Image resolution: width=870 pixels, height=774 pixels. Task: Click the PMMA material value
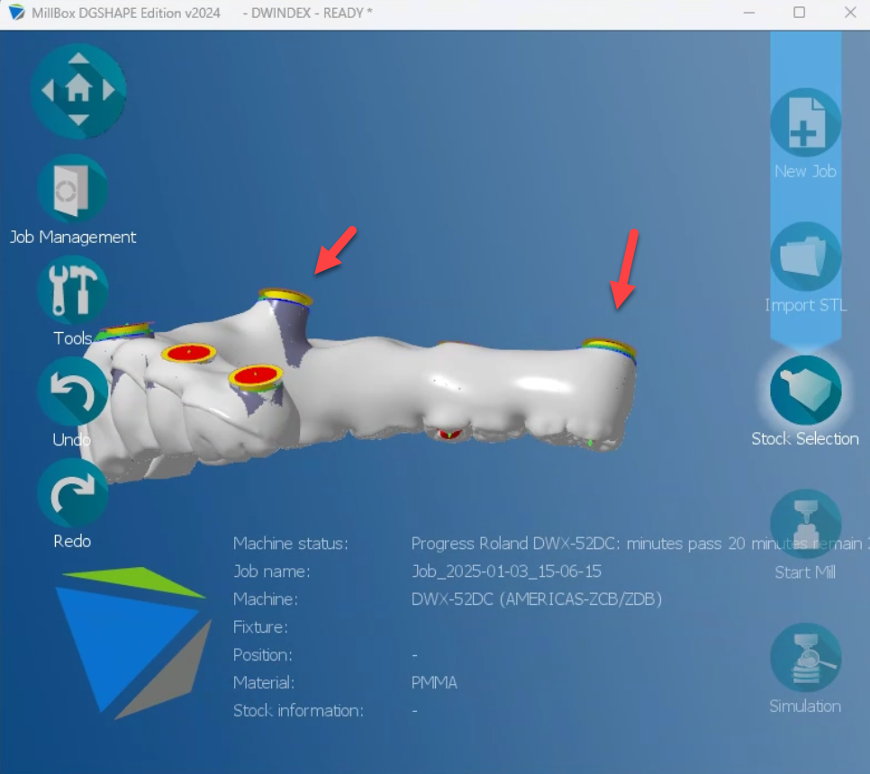[x=434, y=682]
